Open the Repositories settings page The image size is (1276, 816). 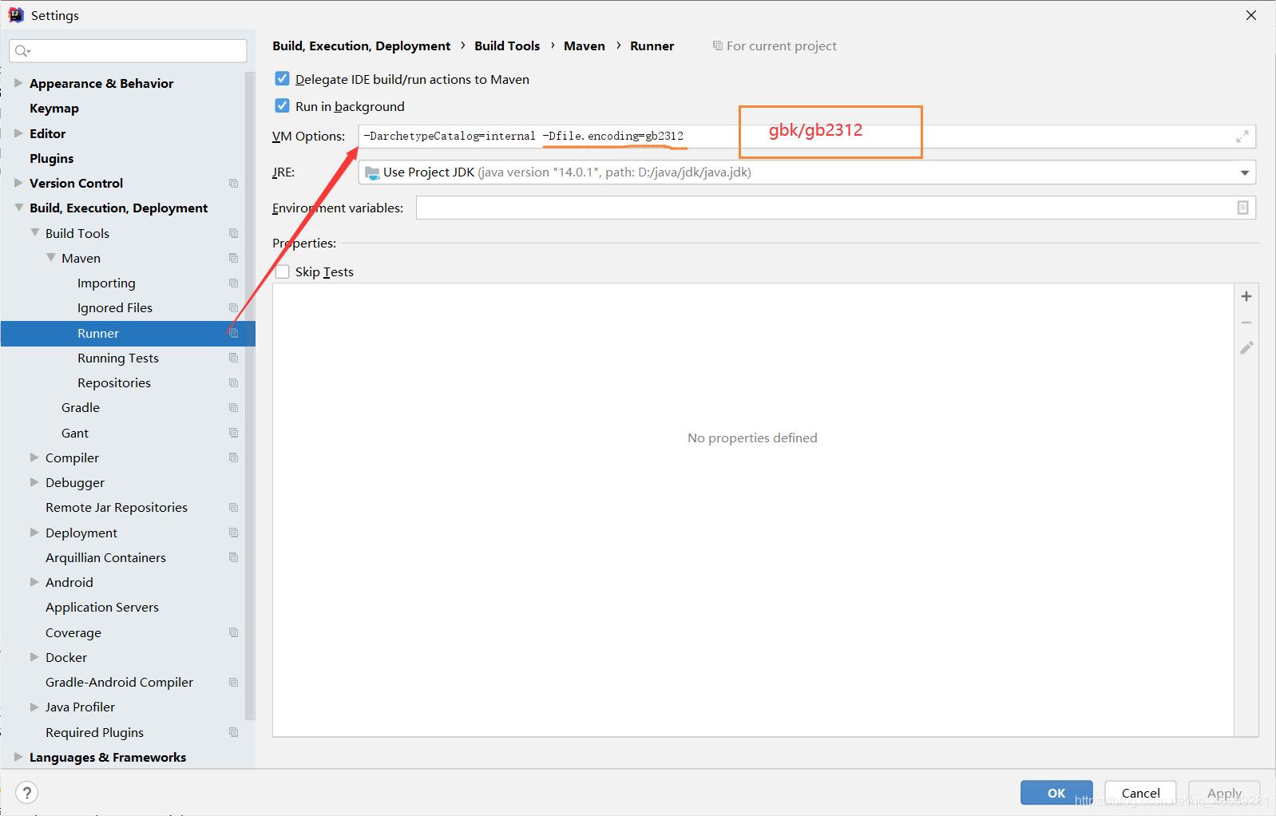[x=114, y=383]
